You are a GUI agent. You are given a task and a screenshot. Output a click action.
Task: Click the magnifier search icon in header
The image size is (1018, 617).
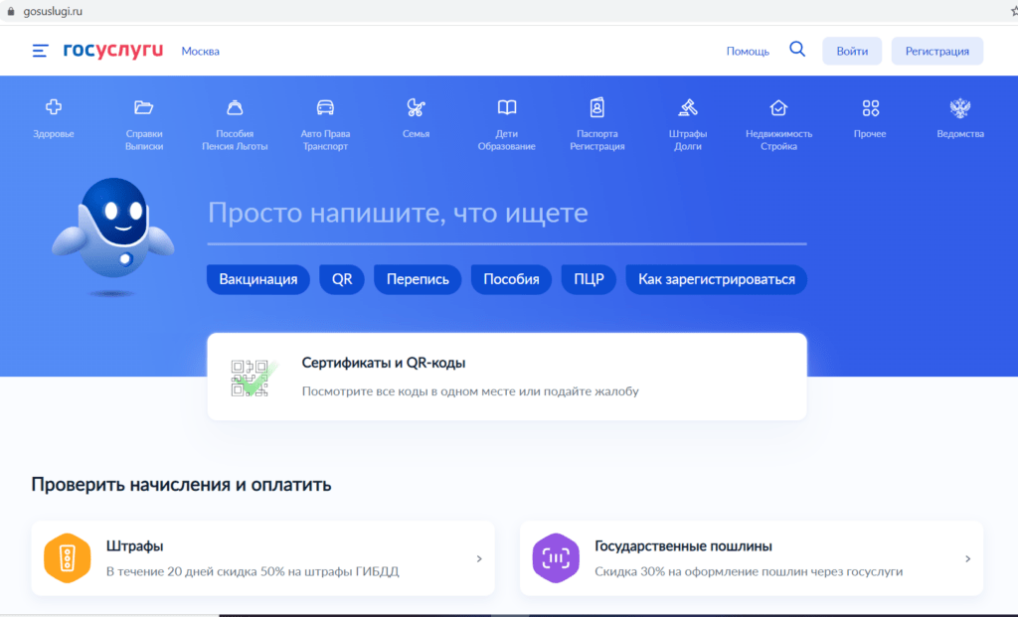tap(797, 50)
